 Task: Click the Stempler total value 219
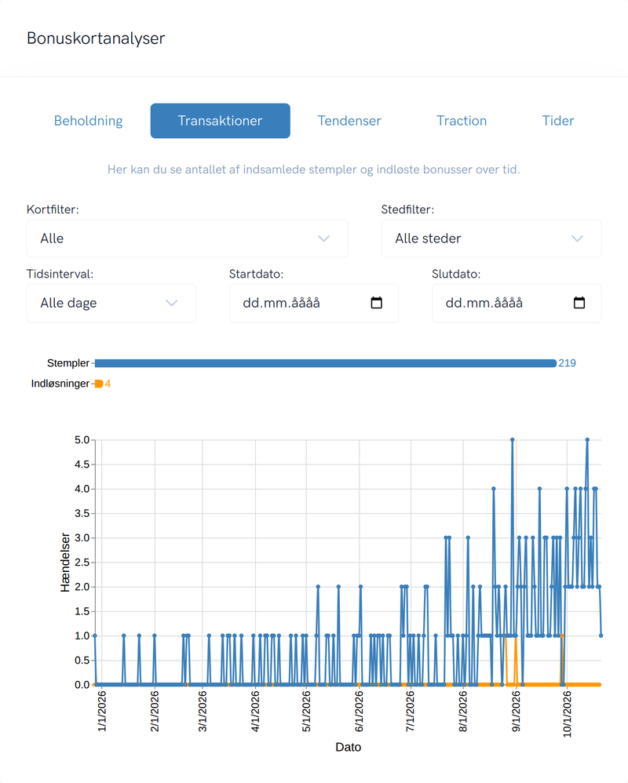point(567,363)
